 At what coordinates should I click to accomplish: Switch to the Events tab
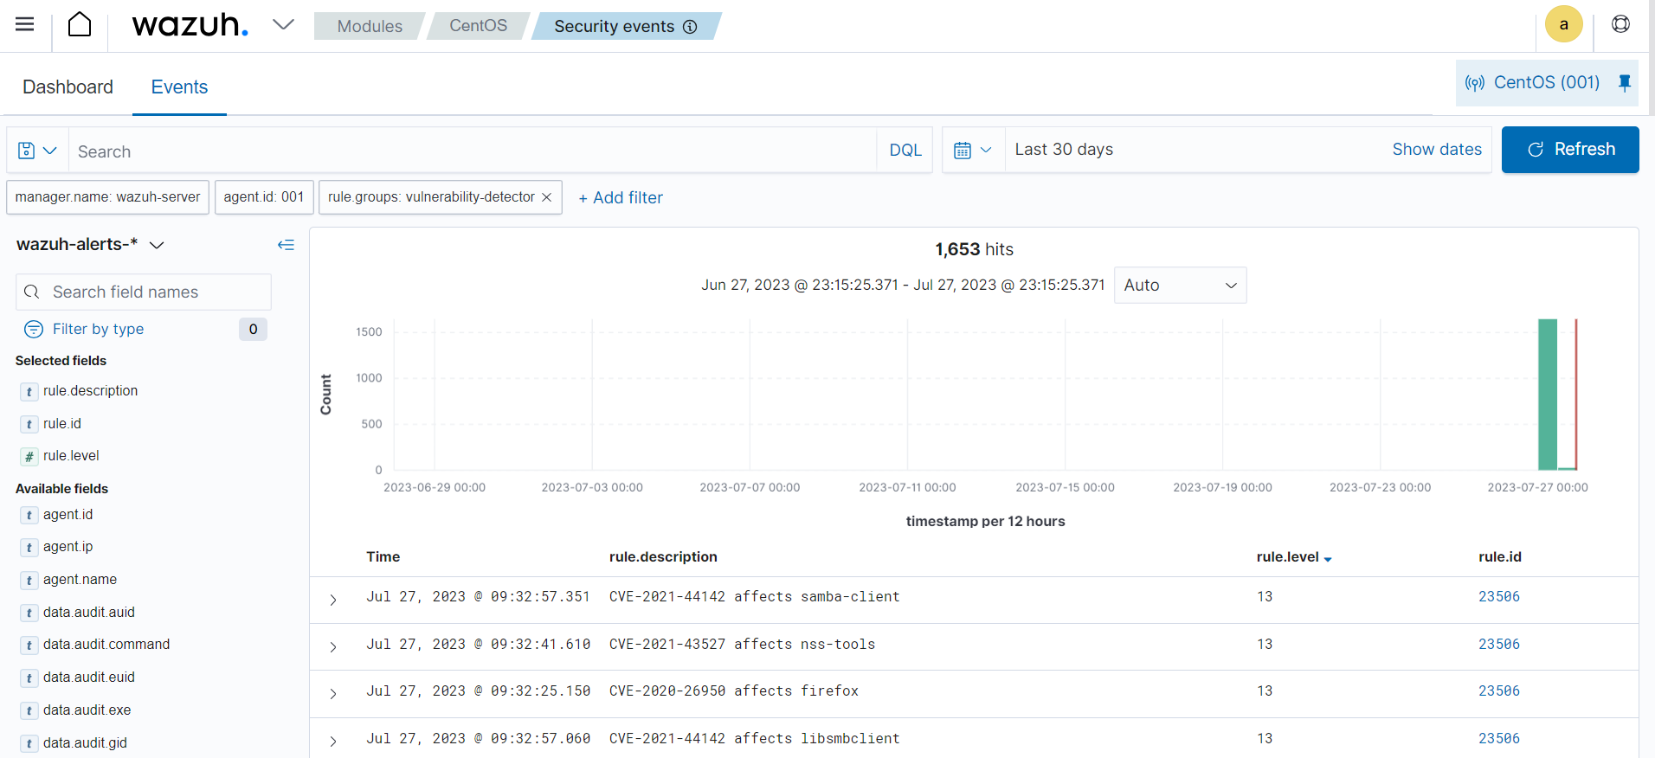pyautogui.click(x=179, y=87)
